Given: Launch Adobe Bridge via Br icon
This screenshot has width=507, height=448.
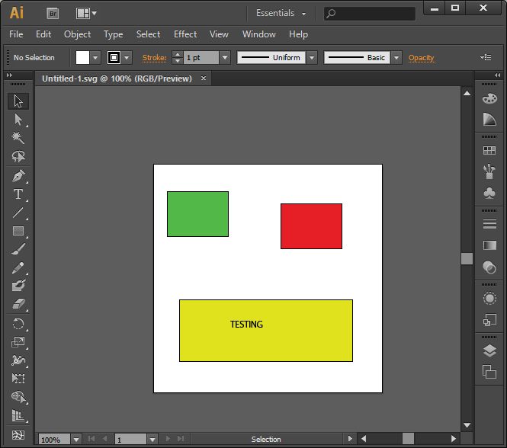Looking at the screenshot, I should (x=53, y=13).
